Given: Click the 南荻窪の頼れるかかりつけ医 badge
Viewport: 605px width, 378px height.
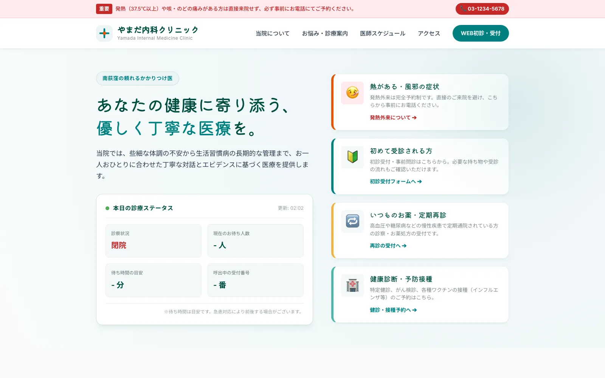Looking at the screenshot, I should 138,78.
